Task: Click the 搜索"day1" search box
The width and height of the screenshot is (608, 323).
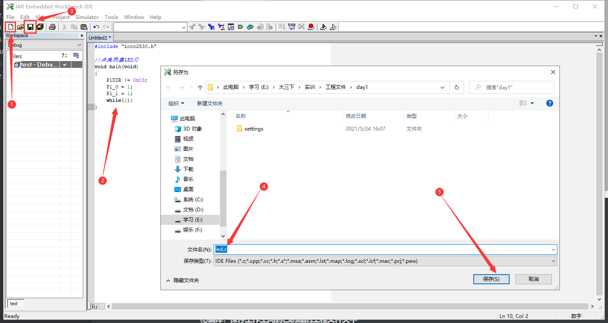Action: click(512, 88)
